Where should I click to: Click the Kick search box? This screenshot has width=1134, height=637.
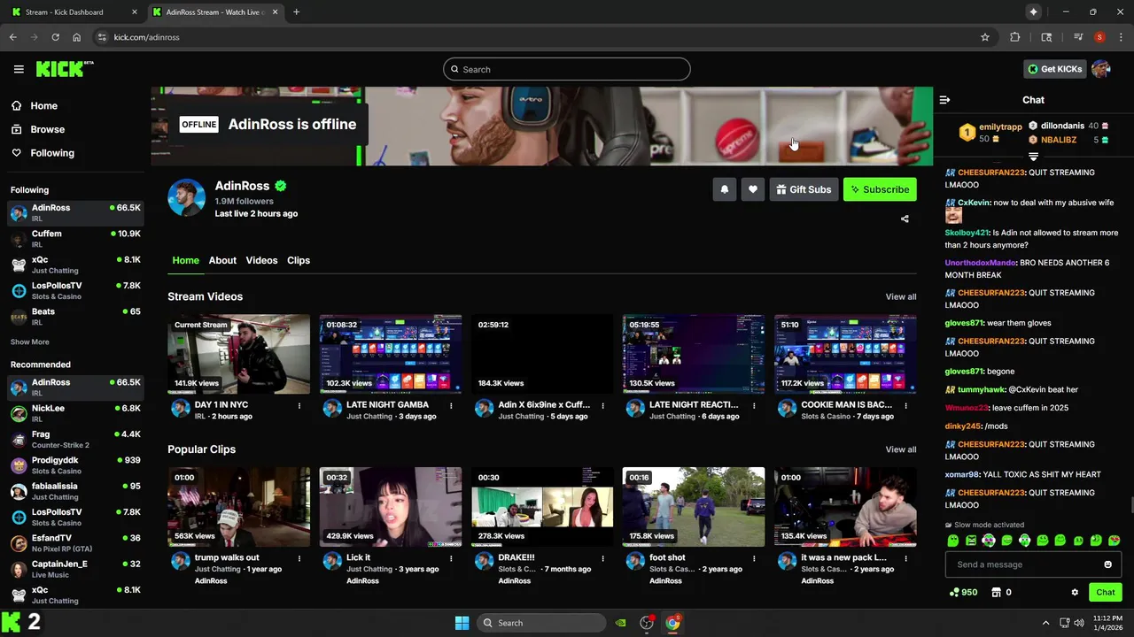pos(567,69)
